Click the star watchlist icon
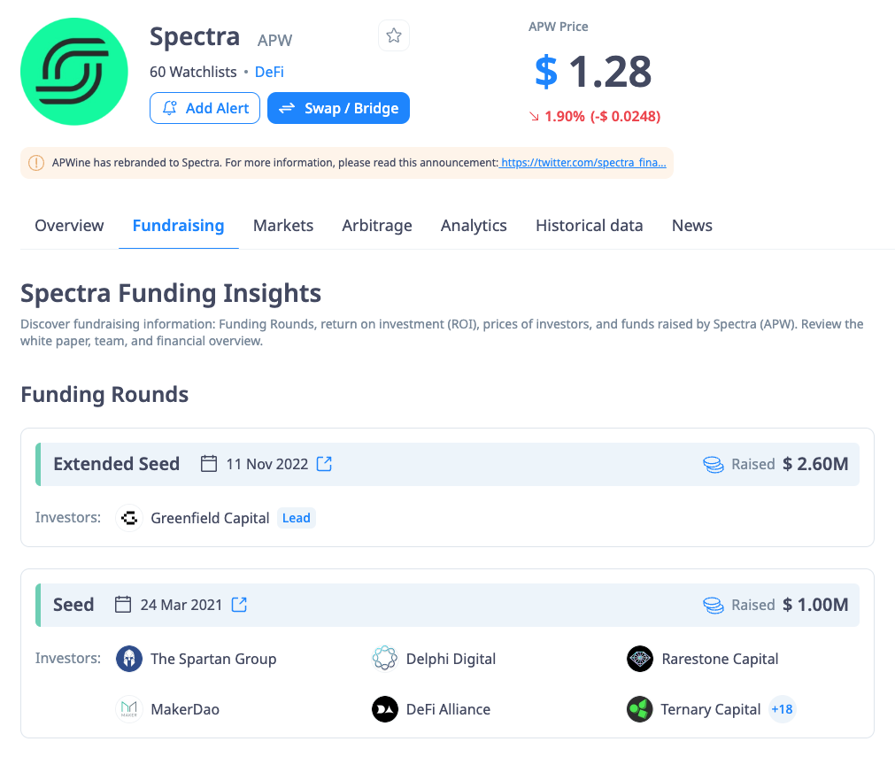The width and height of the screenshot is (895, 757). coord(394,35)
